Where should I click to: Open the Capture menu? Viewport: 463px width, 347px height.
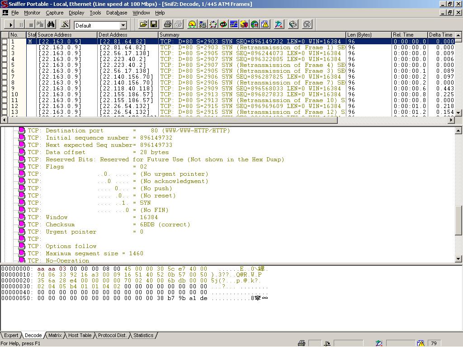54,13
